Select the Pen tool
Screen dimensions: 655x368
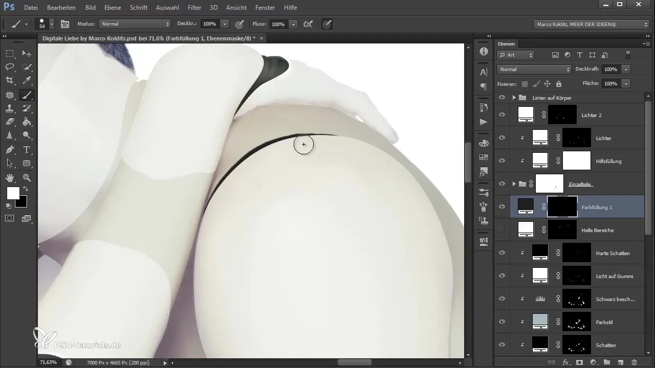(10, 150)
